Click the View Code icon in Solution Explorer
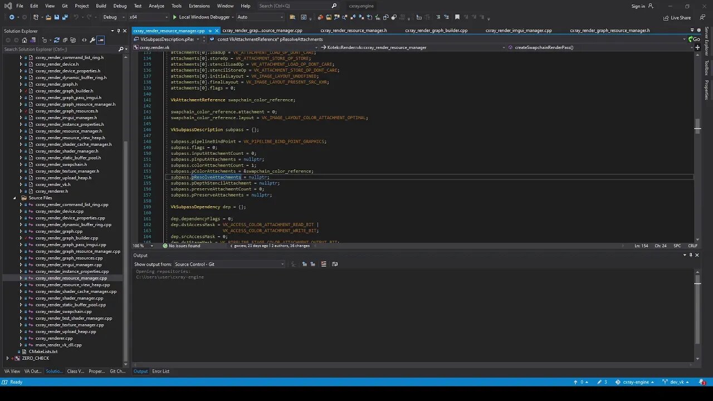This screenshot has width=713, height=401. pyautogui.click(x=84, y=40)
